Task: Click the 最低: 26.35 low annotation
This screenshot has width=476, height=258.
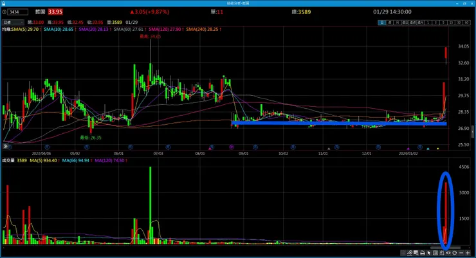Action: click(91, 138)
